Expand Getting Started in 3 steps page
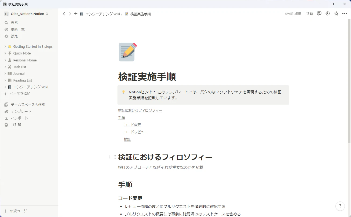Viewport: 351px width, 217px height. click(x=5, y=47)
